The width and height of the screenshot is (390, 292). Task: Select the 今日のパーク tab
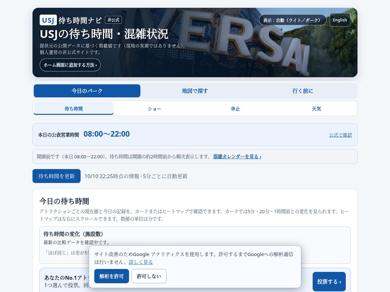[87, 91]
